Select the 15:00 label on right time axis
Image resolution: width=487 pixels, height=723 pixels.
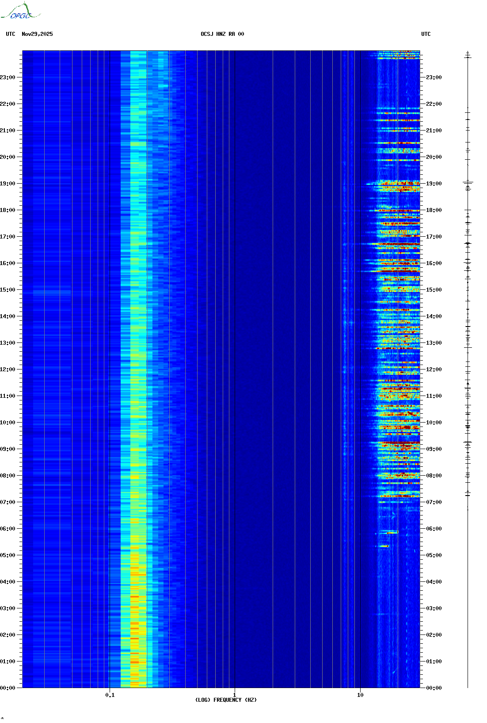click(434, 290)
